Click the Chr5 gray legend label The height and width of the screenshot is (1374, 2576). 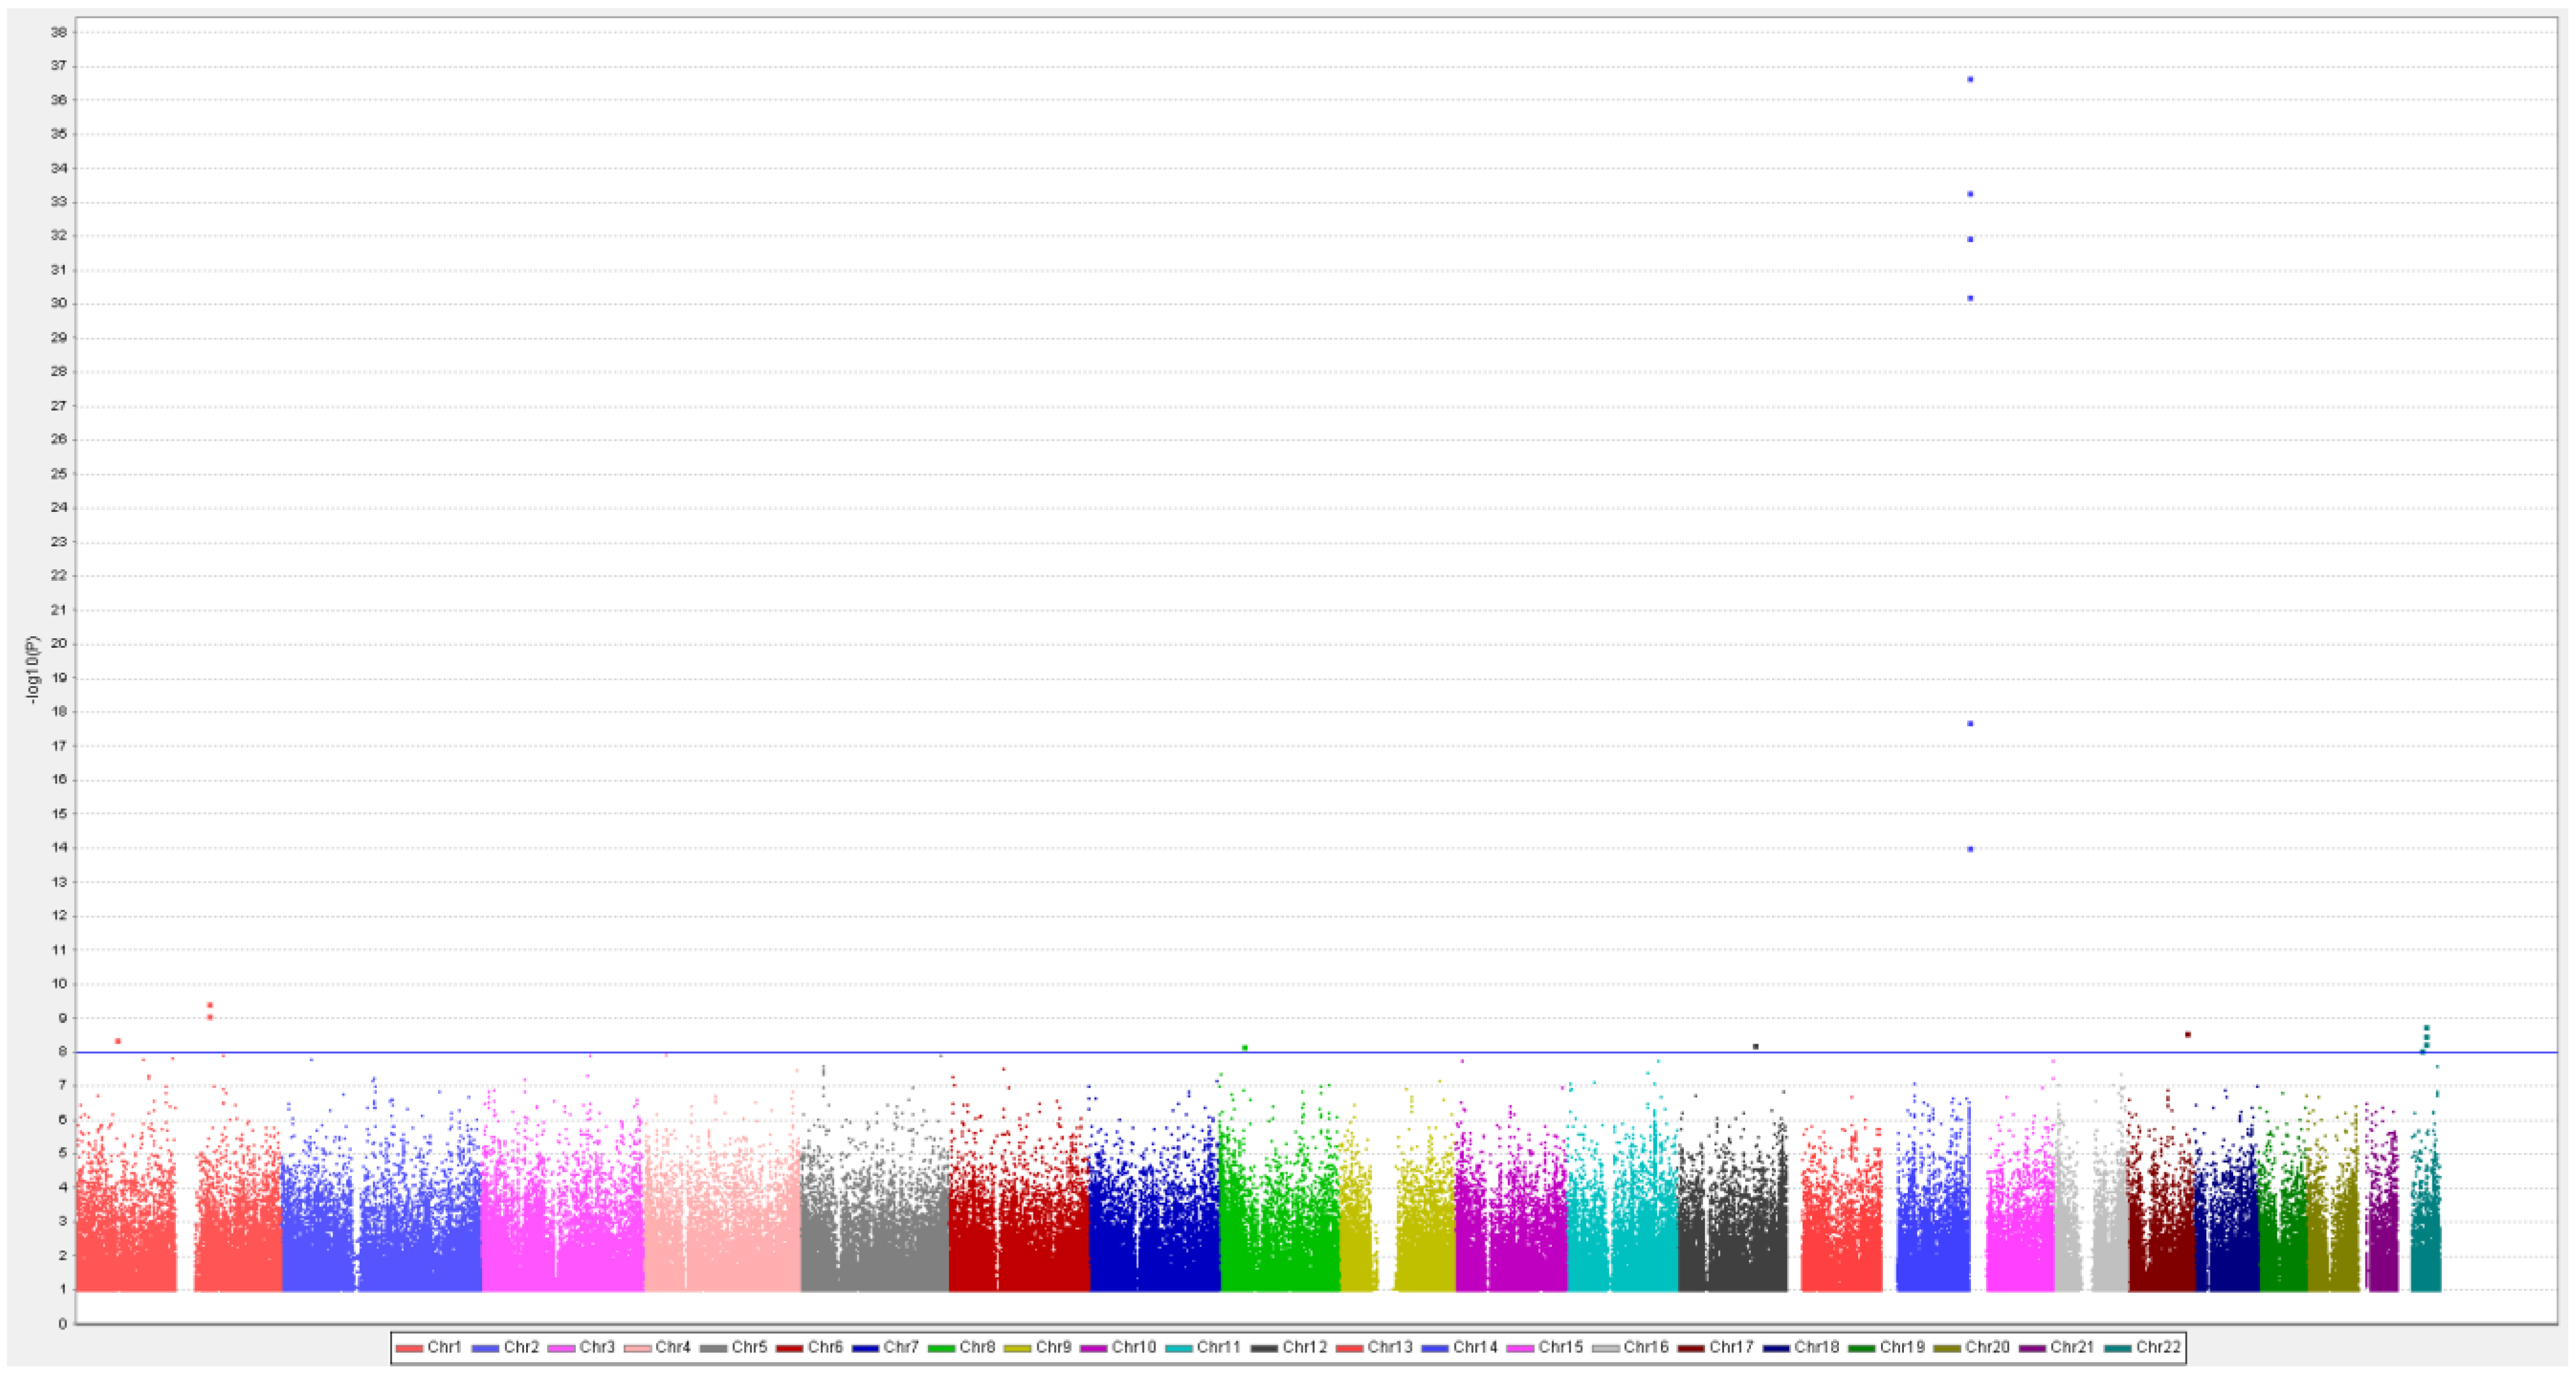click(x=749, y=1347)
